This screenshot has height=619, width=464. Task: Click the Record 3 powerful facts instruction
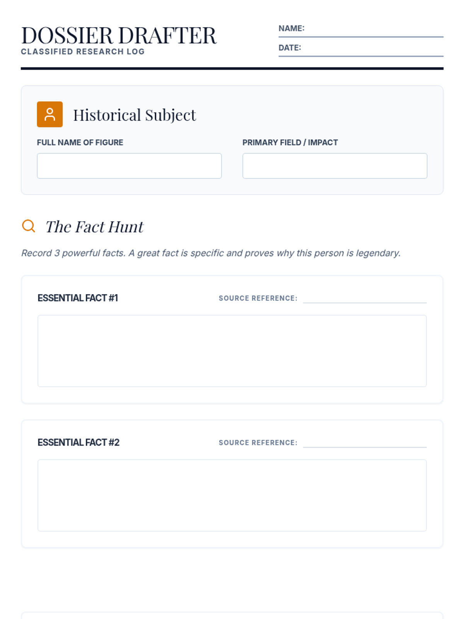[x=211, y=253]
